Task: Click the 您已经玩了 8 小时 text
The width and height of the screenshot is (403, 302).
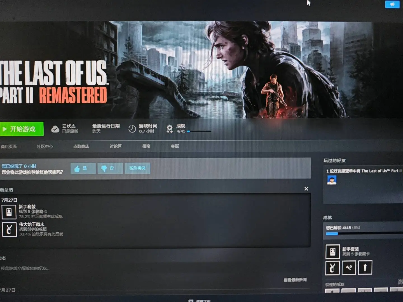Action: point(19,166)
